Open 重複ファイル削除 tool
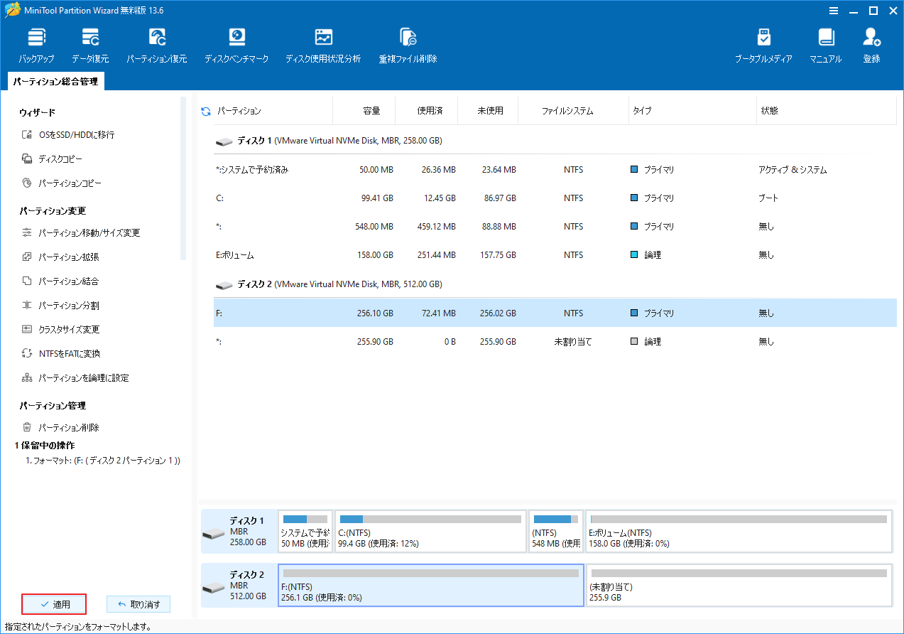Viewport: 904px width, 634px height. click(408, 46)
